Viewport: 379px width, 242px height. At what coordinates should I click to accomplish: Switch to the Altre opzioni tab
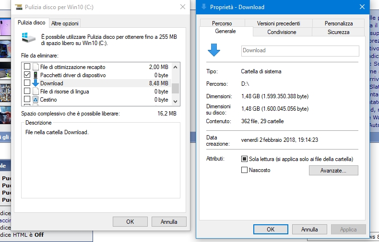[65, 23]
